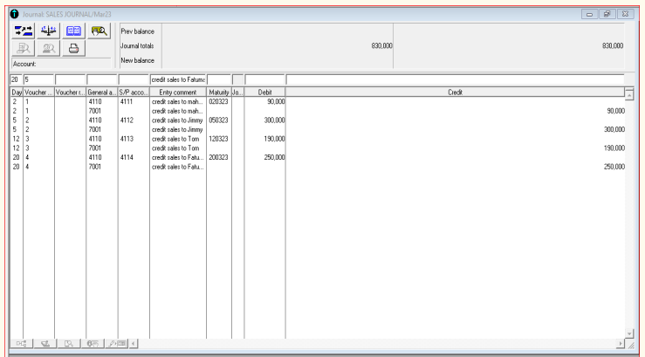This screenshot has width=645, height=357.
Task: Select maturity cell 020323
Action: 218,101
